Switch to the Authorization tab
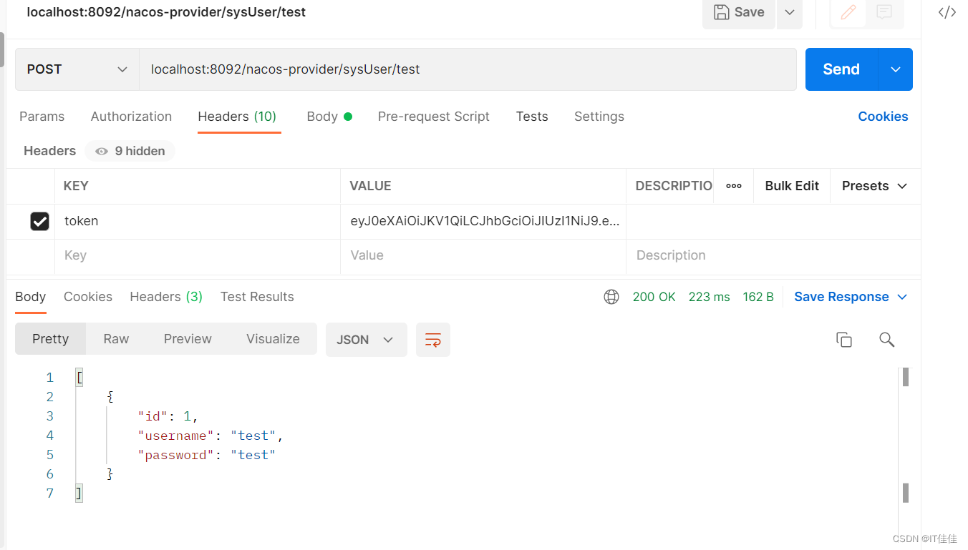968x550 pixels. coord(131,117)
